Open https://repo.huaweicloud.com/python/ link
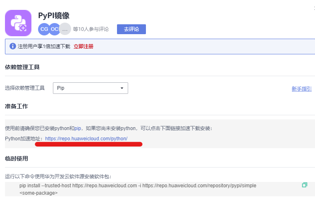The image size is (315, 198). 86,138
